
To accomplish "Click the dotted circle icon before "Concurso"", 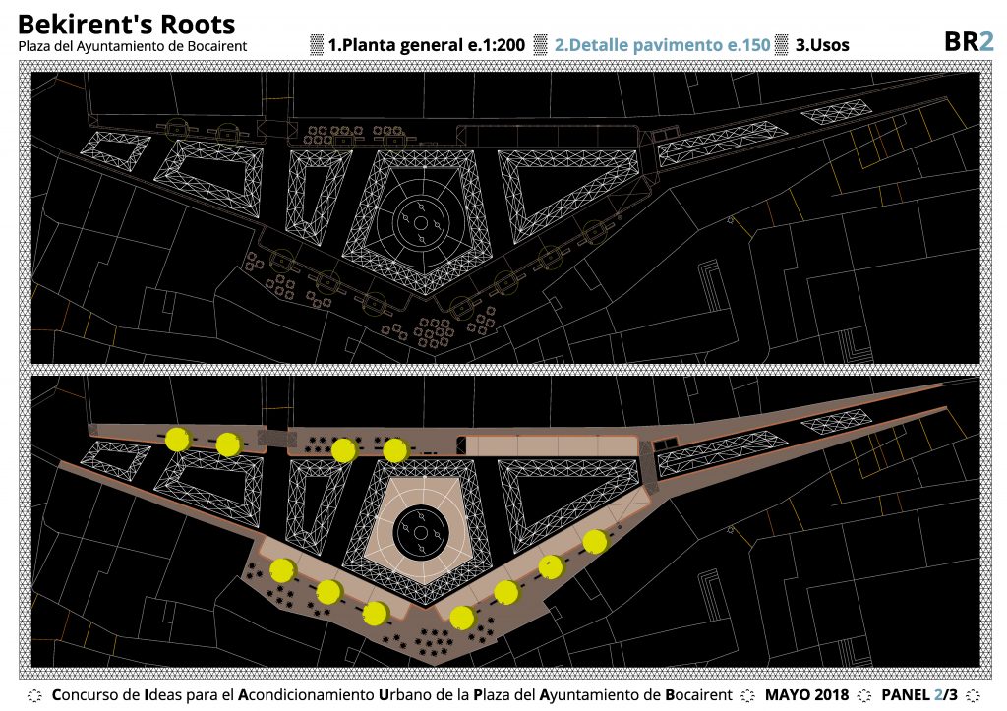I will [x=35, y=695].
